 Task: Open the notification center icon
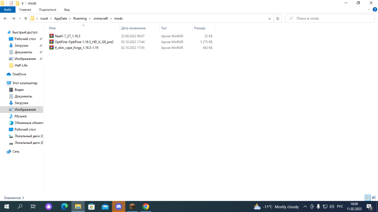click(x=370, y=206)
